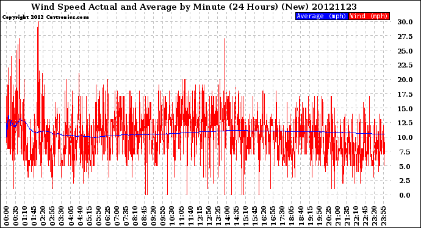
Task: Click the 16:55 time axis label
Action: (273, 216)
